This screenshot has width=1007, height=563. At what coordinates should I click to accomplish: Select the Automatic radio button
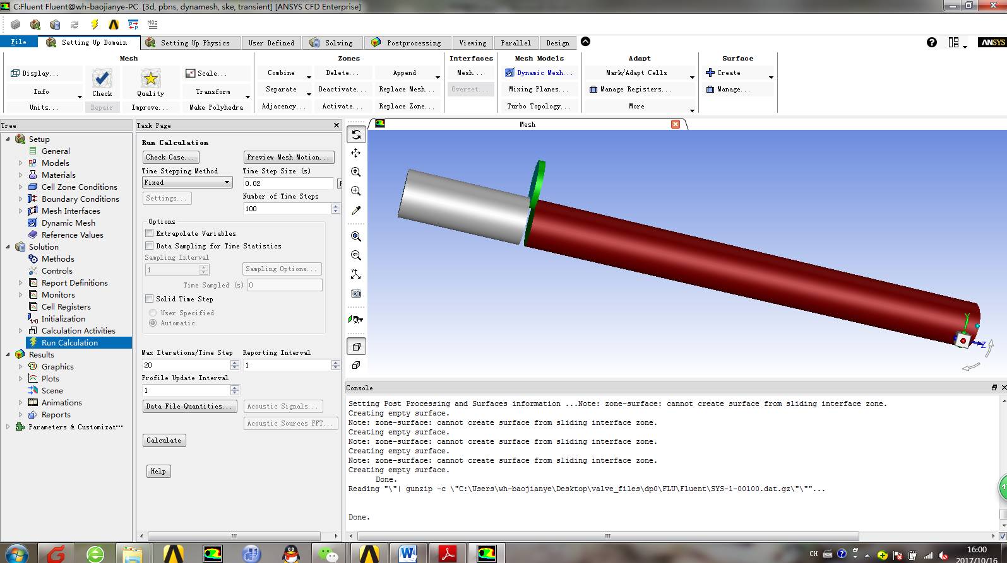pos(153,323)
